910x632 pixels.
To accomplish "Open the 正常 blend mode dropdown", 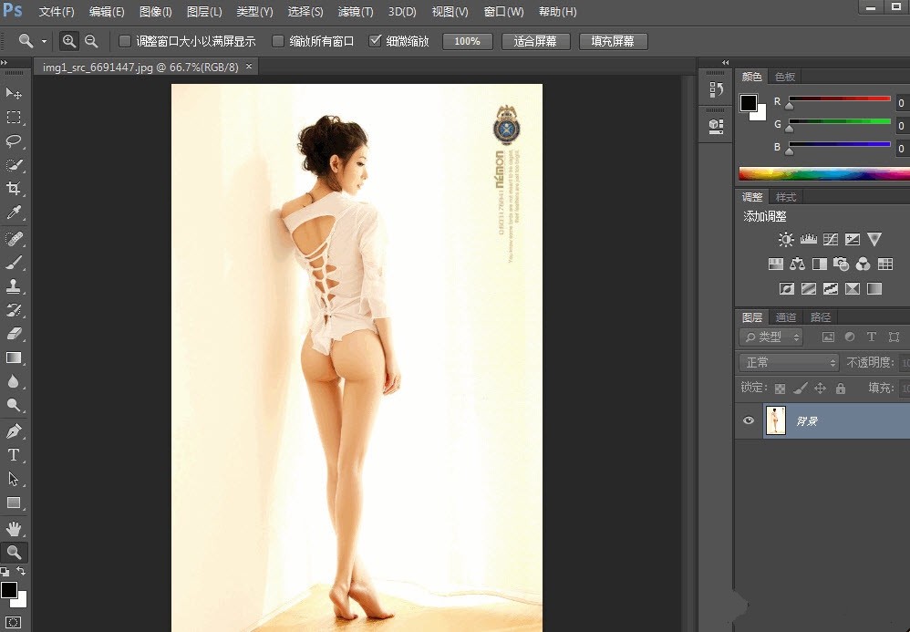I will pyautogui.click(x=790, y=363).
